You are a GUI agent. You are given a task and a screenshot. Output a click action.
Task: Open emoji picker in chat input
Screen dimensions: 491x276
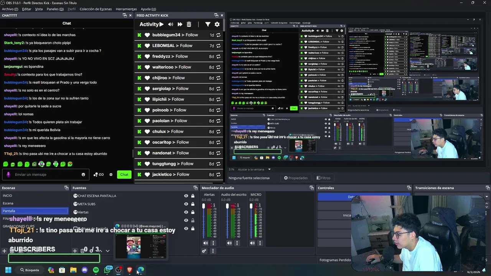(83, 175)
